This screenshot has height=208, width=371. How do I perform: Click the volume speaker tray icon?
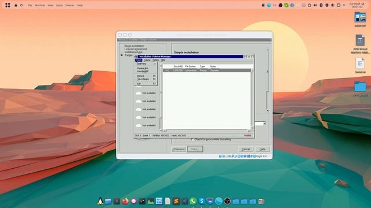pyautogui.click(x=315, y=5)
